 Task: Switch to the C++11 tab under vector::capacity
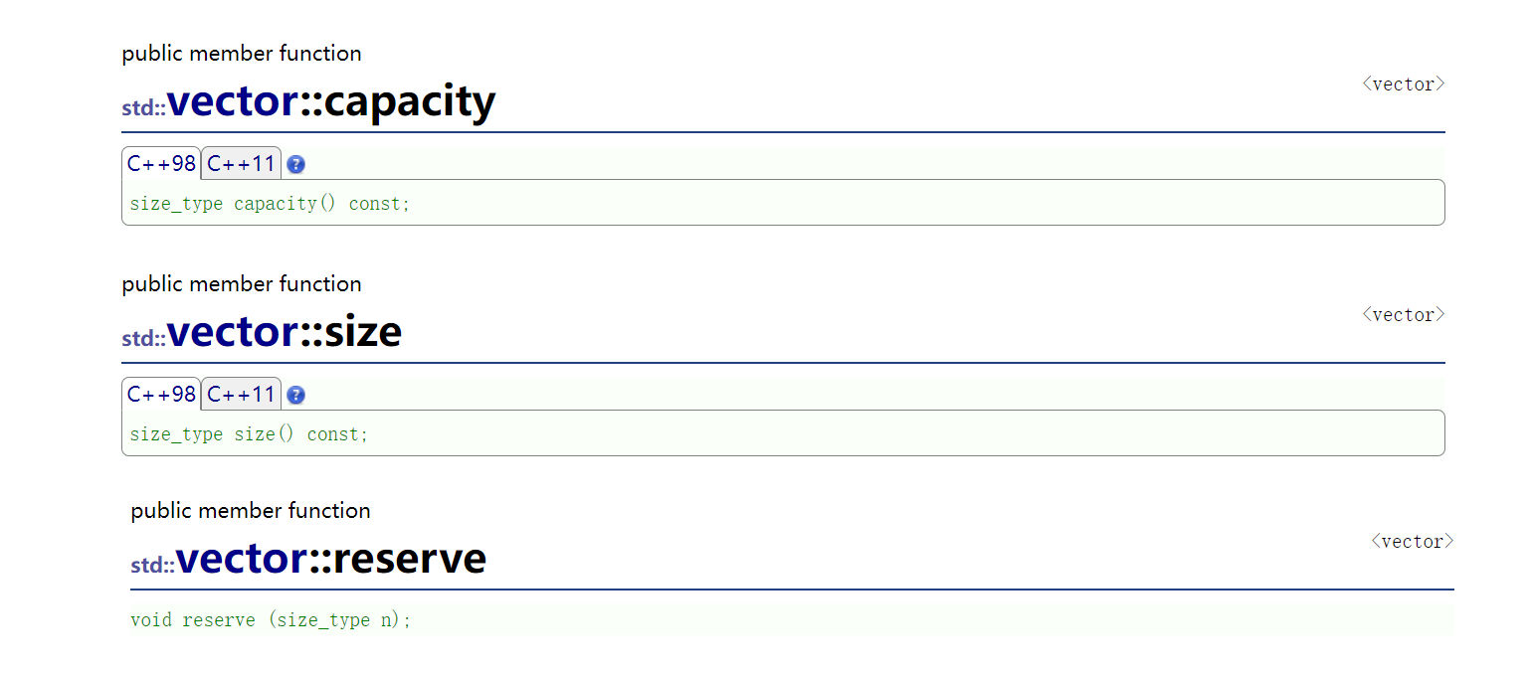pos(241,164)
